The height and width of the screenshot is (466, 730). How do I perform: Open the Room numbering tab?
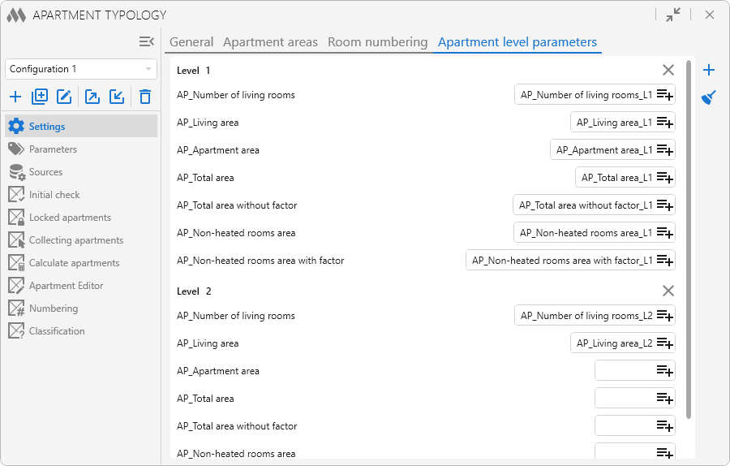point(377,42)
